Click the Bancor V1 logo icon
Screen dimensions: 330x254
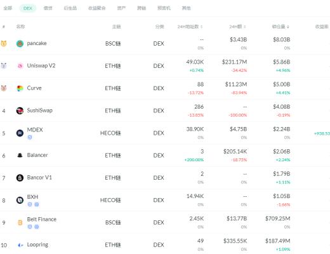click(x=20, y=178)
